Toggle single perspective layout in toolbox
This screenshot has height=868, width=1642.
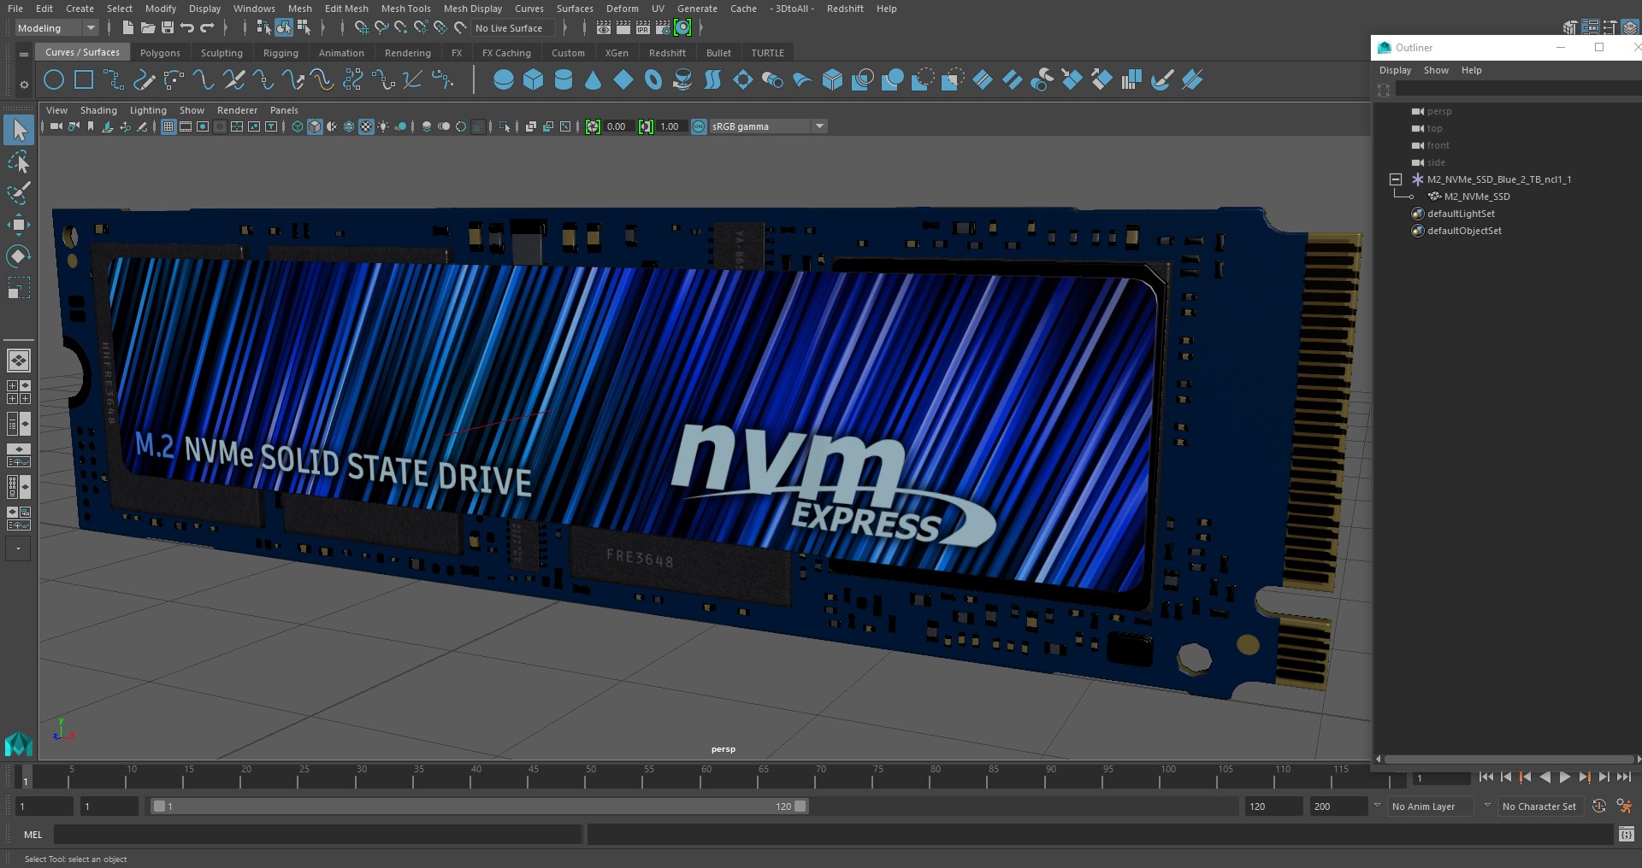pos(19,361)
